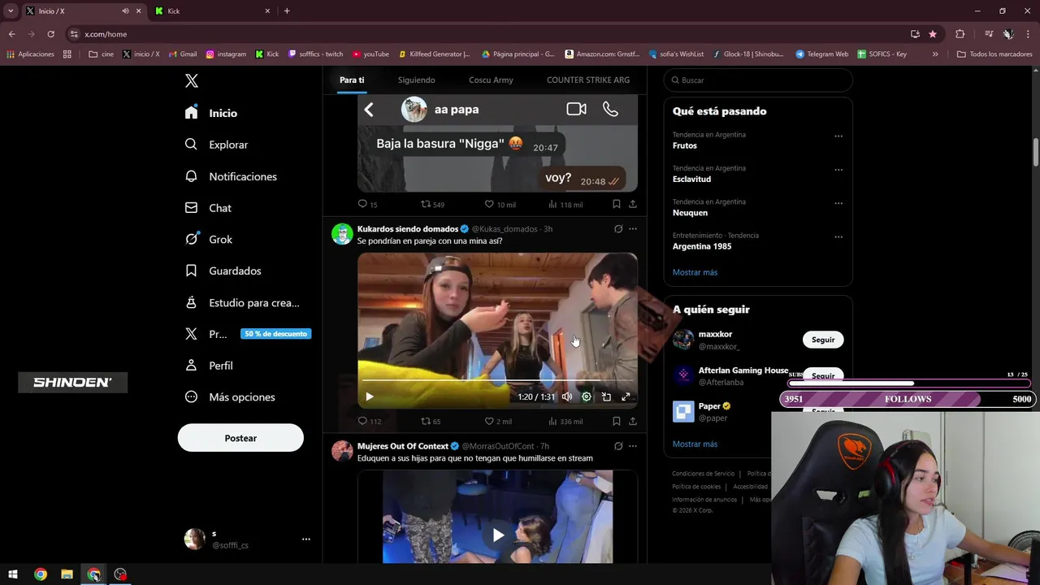Enter fullscreen on Kukardos video
This screenshot has width=1040, height=585.
click(626, 396)
